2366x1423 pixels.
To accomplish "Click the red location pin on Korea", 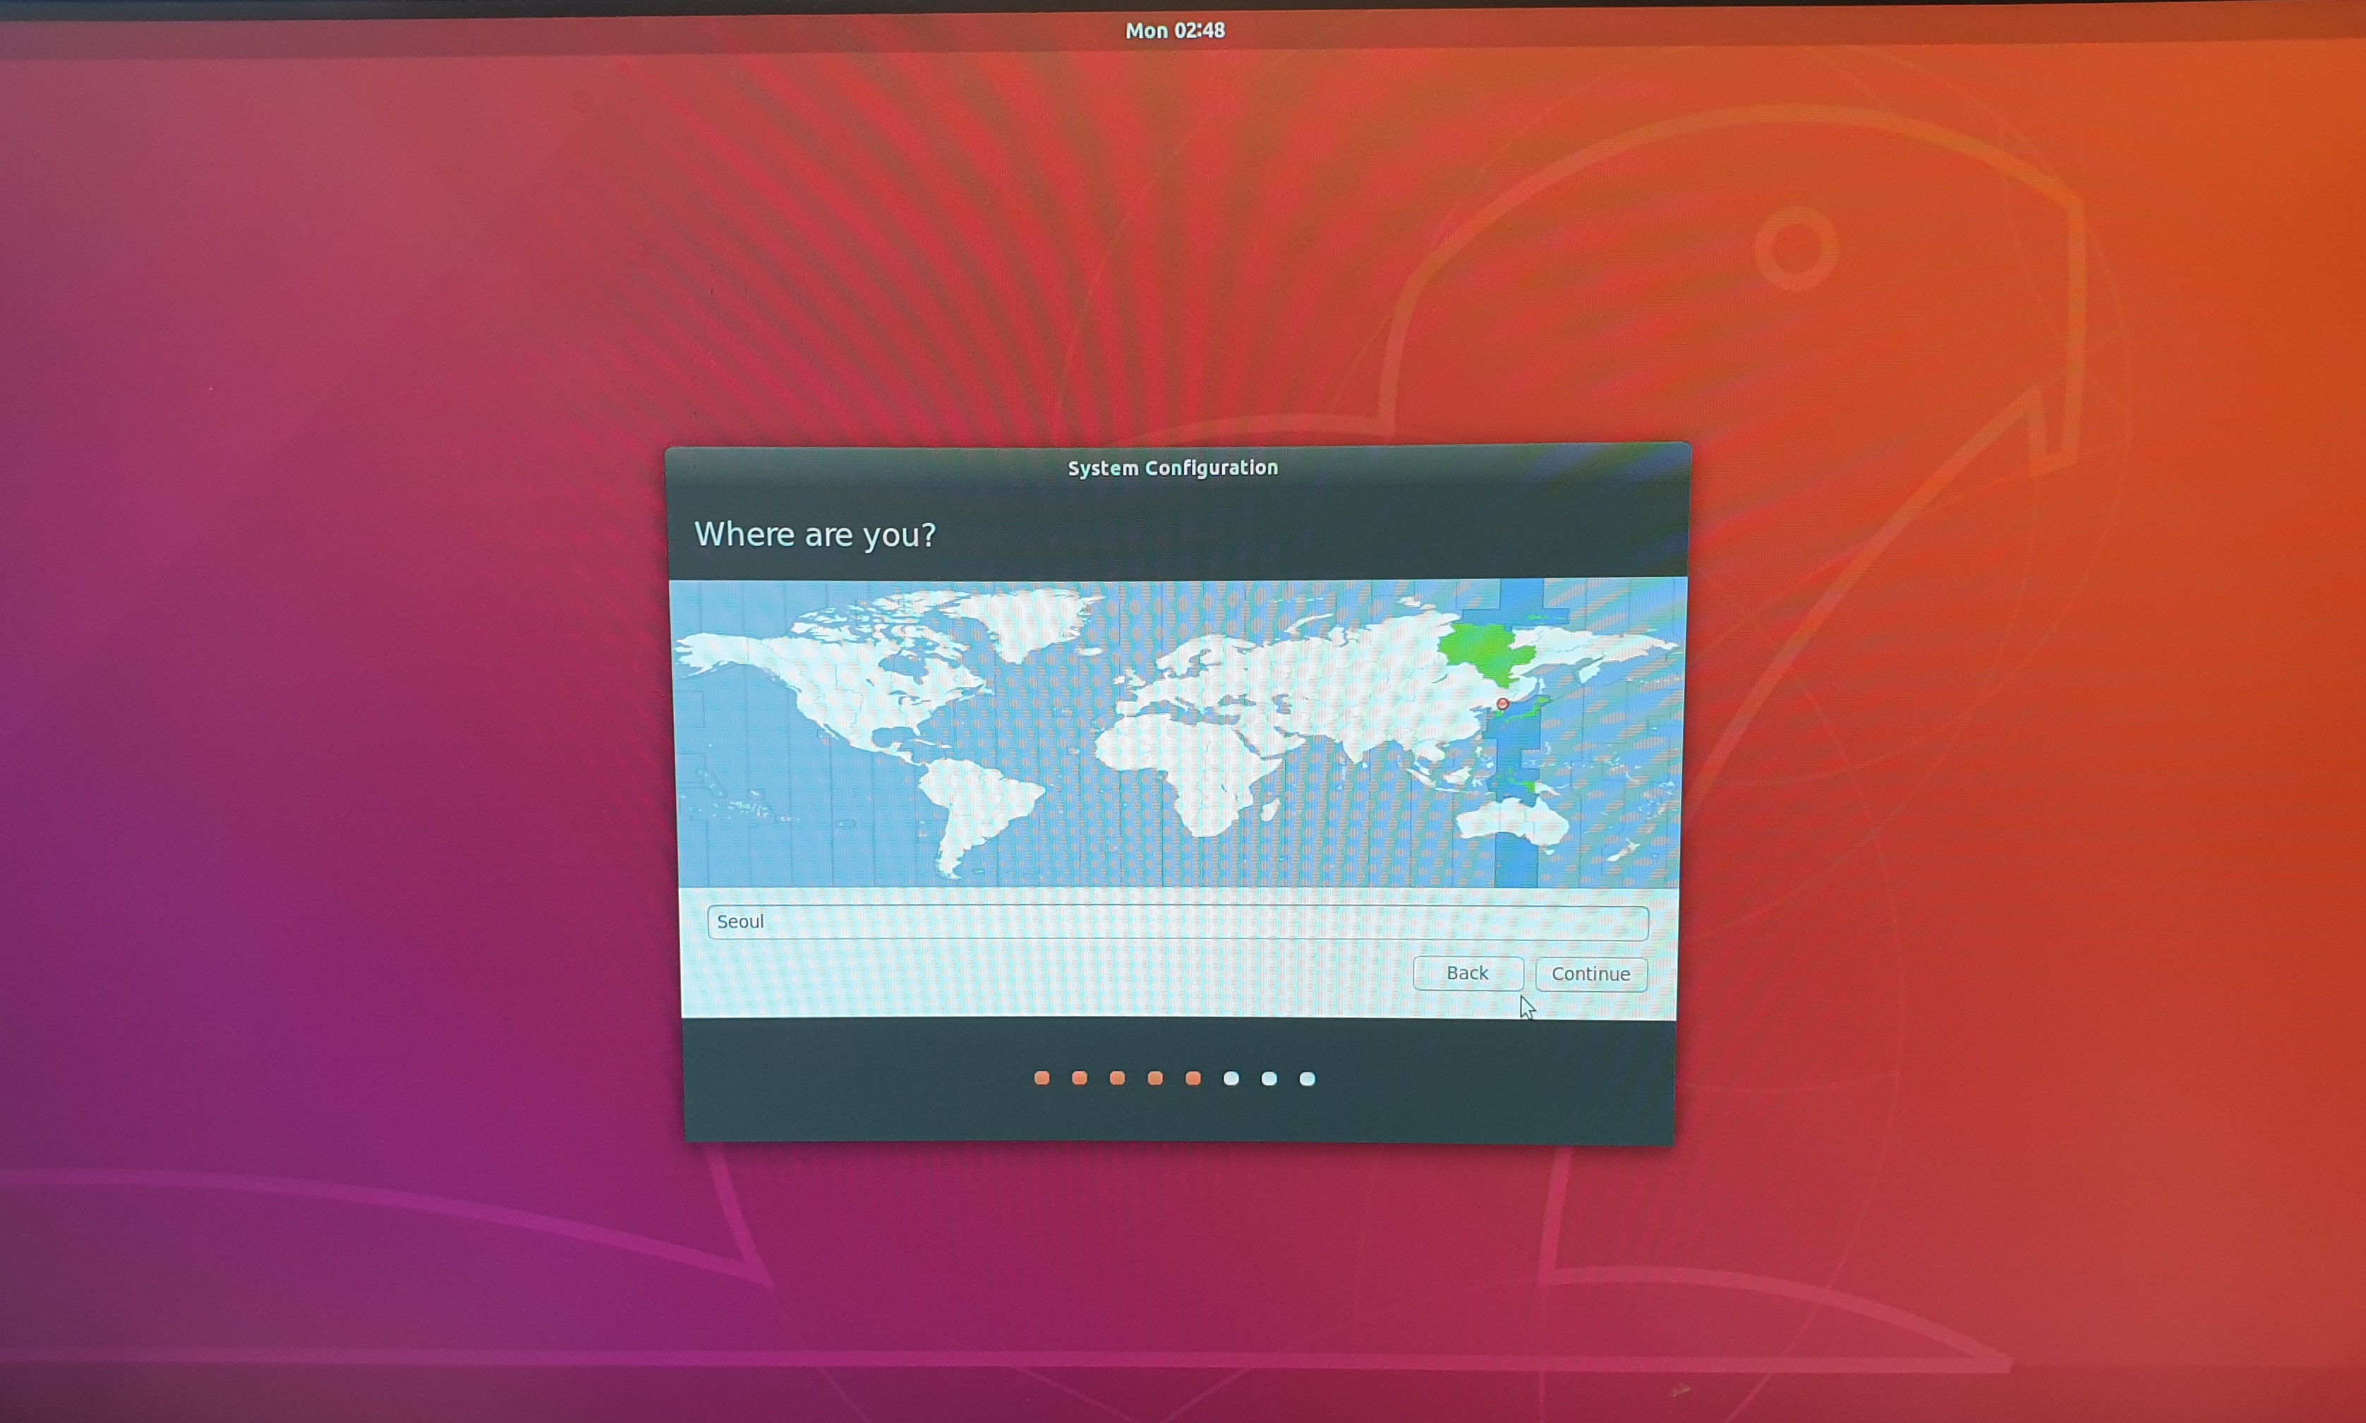I will pyautogui.click(x=1502, y=704).
